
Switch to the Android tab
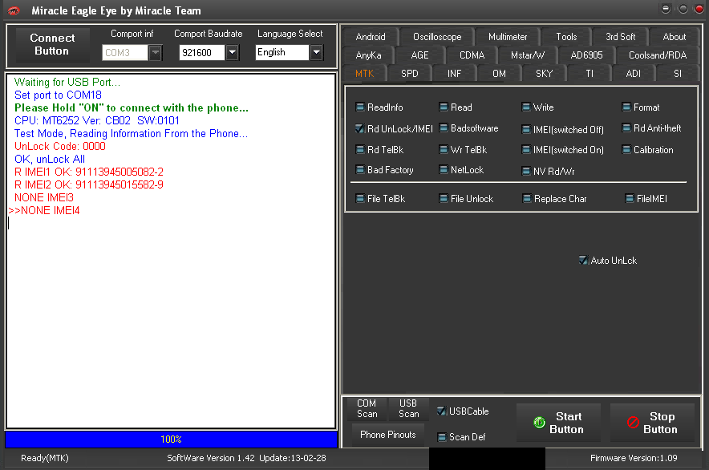(x=371, y=37)
